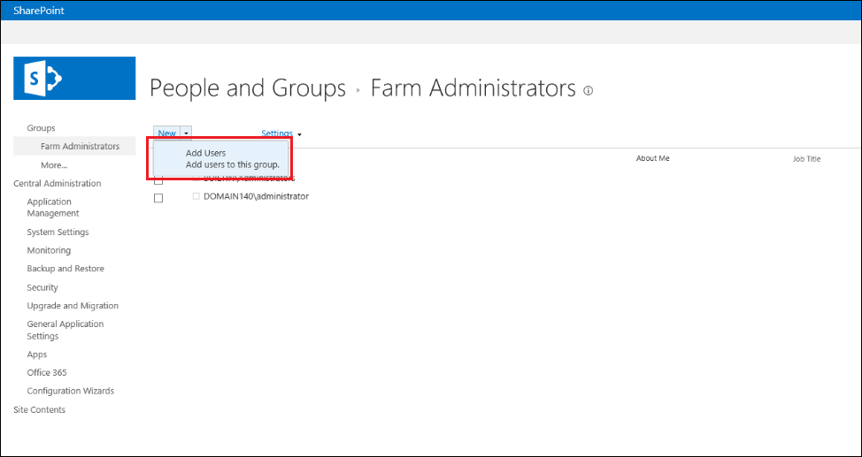Open Upgrade and Migration
Viewport: 862px width, 457px height.
(73, 305)
